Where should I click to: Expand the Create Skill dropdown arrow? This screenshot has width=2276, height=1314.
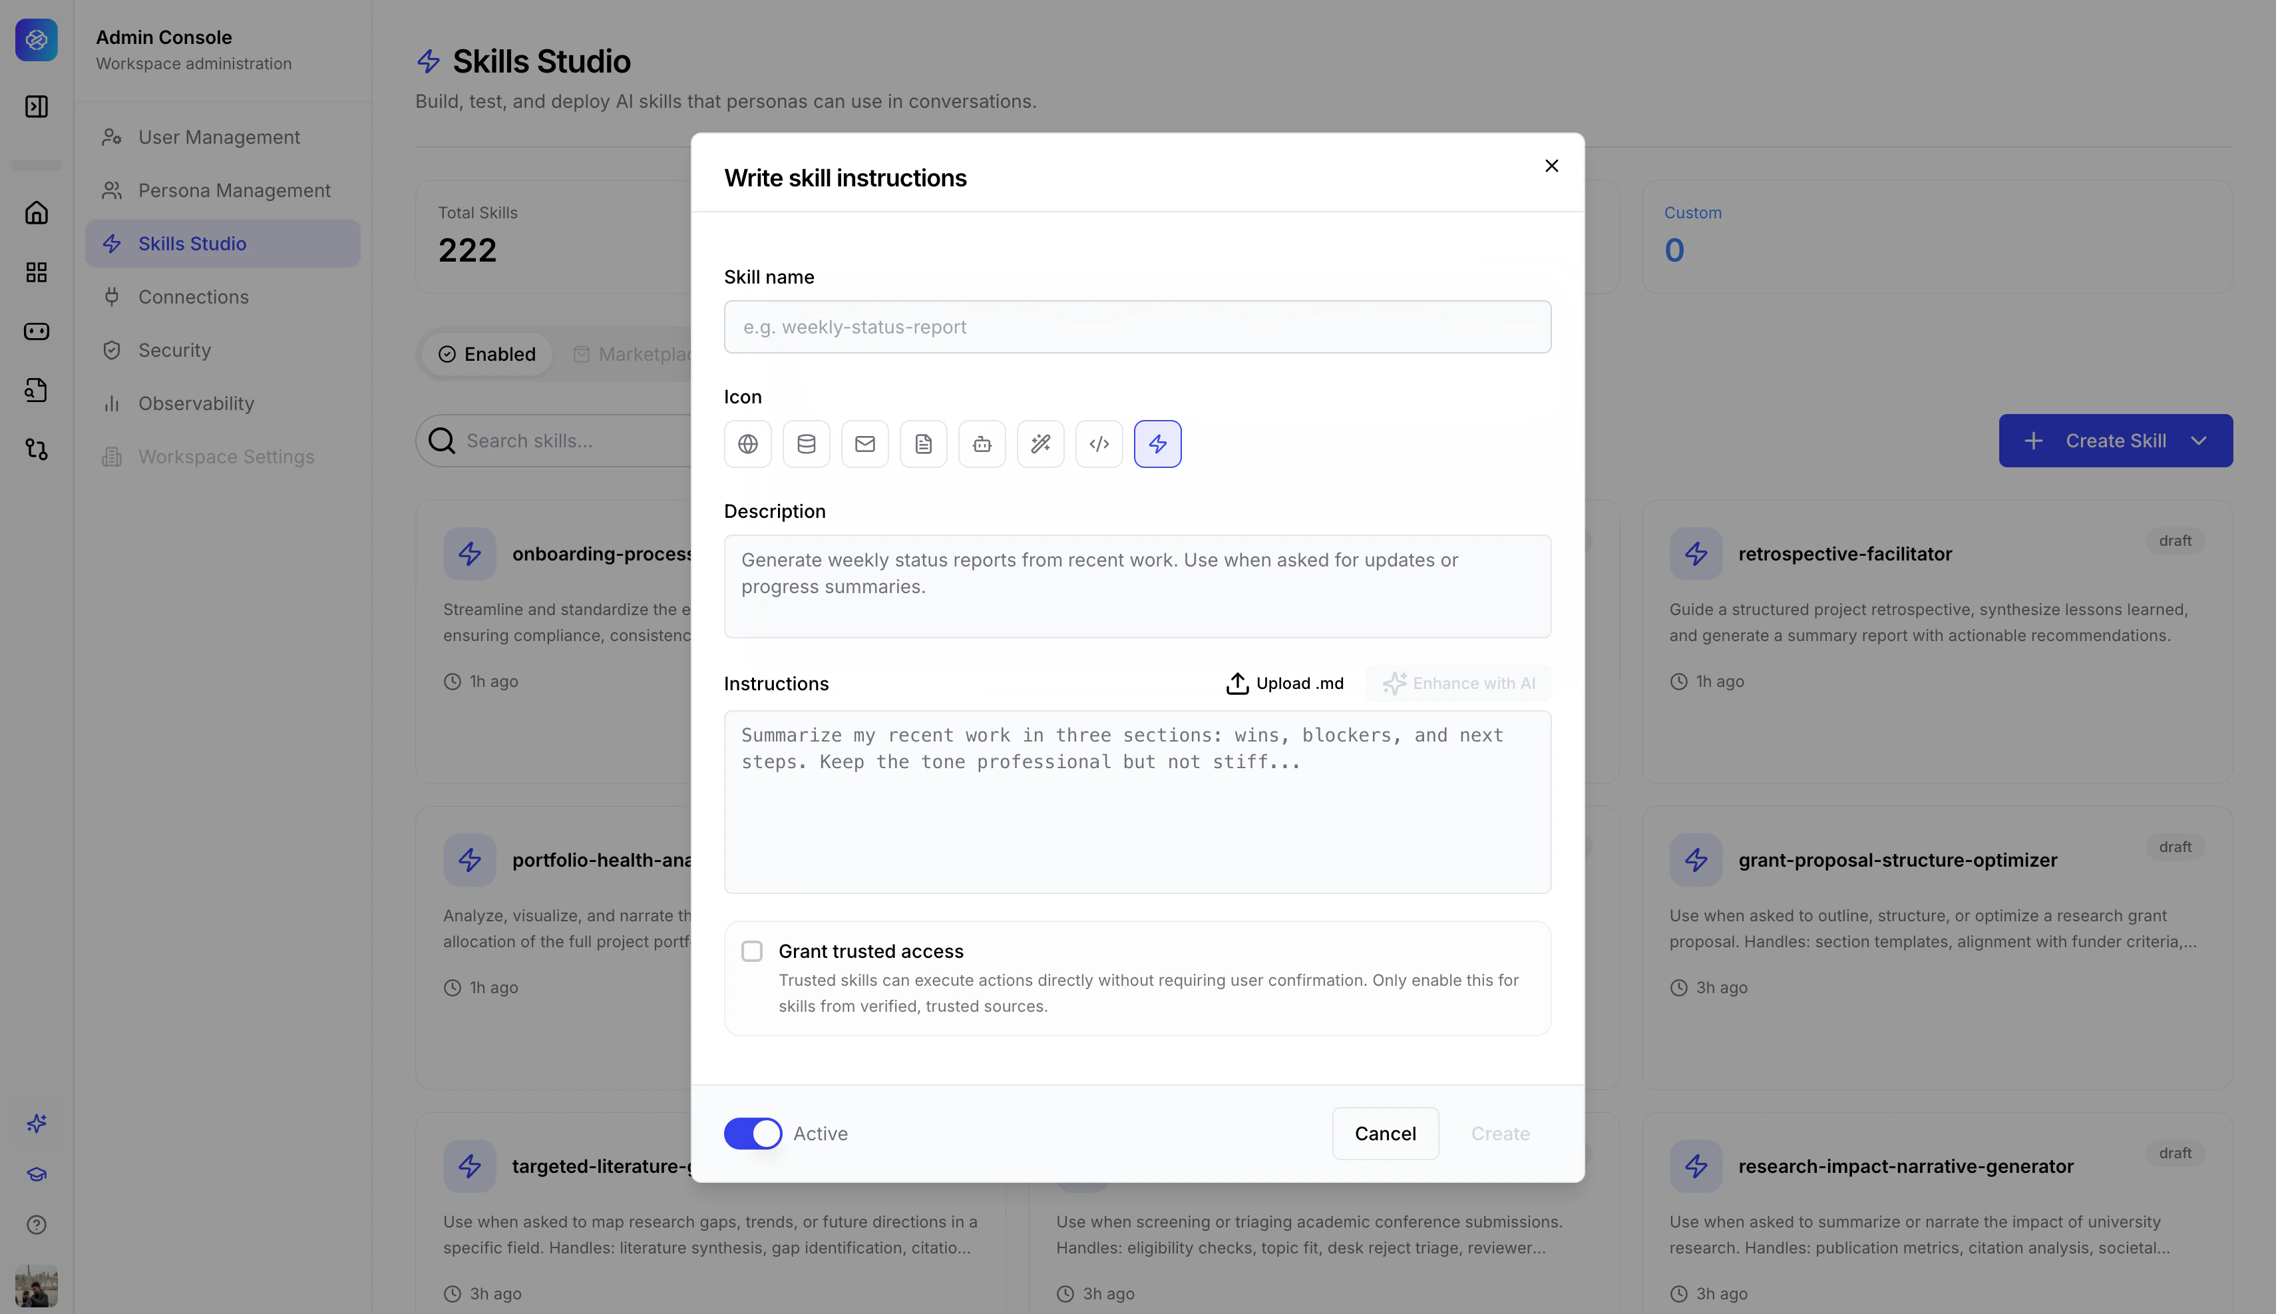(2198, 441)
